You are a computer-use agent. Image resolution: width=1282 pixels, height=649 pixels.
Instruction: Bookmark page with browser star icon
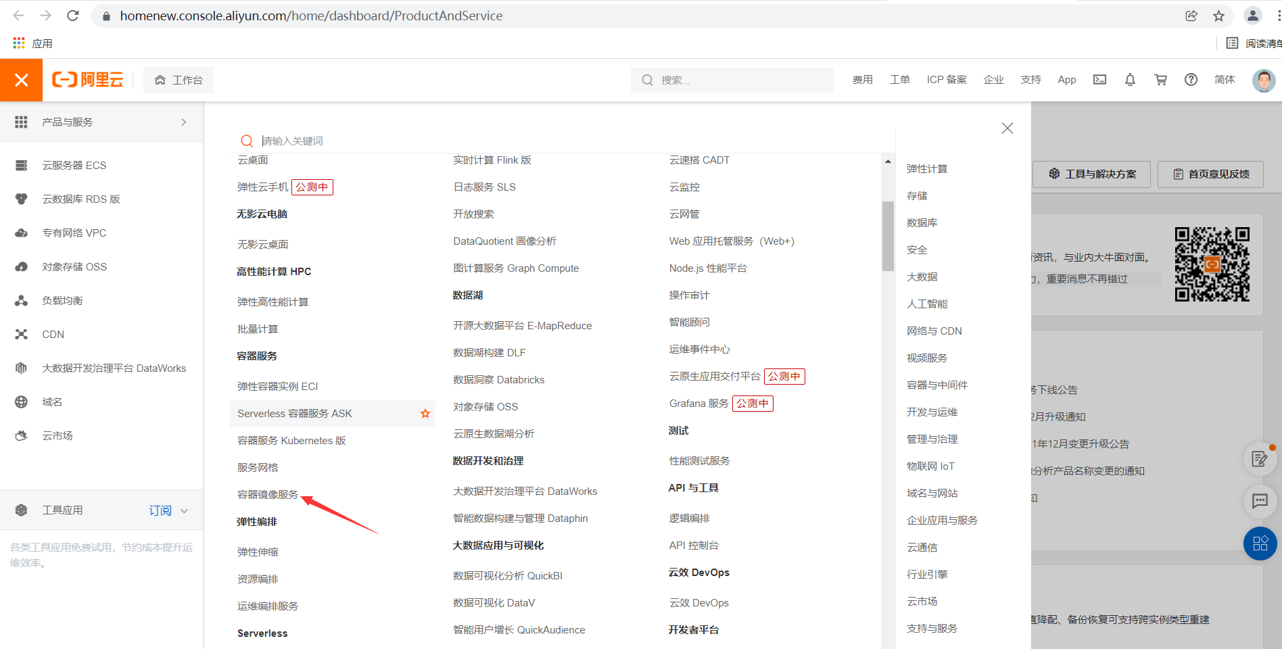click(x=1218, y=16)
